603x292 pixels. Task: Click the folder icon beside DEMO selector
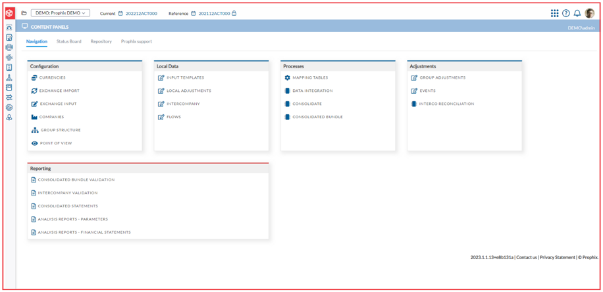click(x=24, y=13)
